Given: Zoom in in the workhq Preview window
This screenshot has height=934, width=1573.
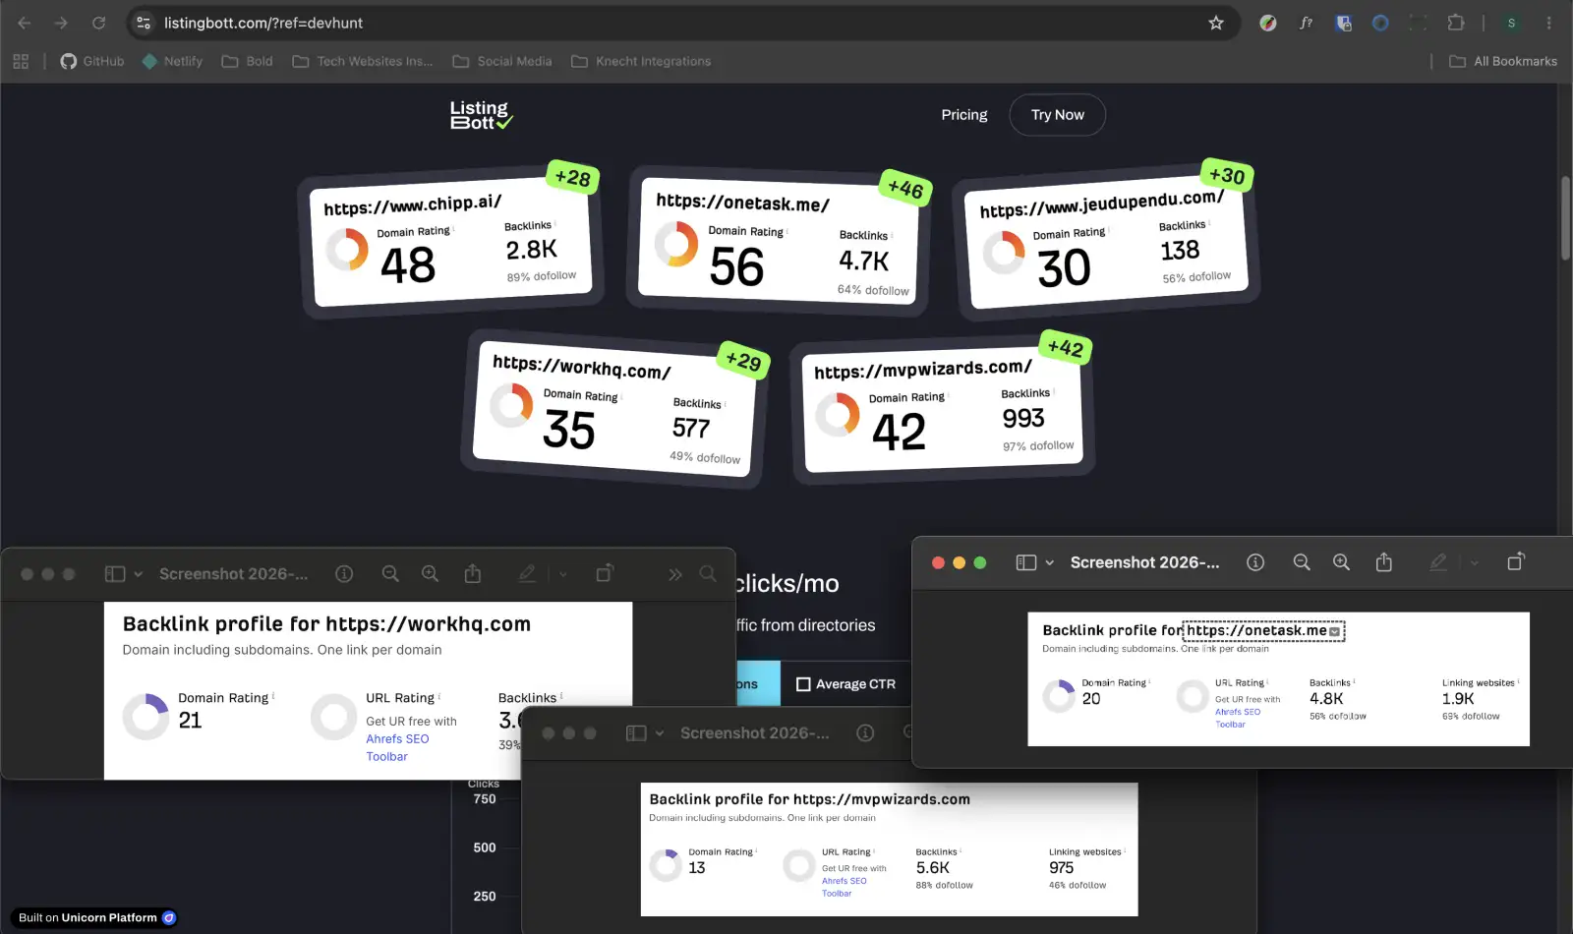Looking at the screenshot, I should click(x=430, y=573).
